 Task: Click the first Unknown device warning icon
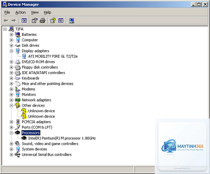coord(24,111)
